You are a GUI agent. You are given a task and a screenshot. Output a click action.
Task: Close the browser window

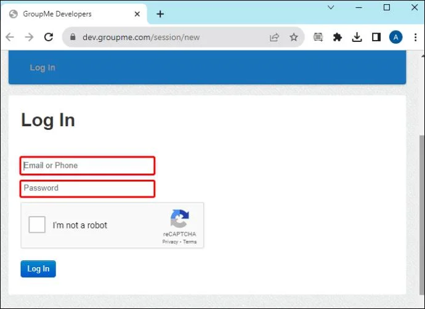[415, 7]
